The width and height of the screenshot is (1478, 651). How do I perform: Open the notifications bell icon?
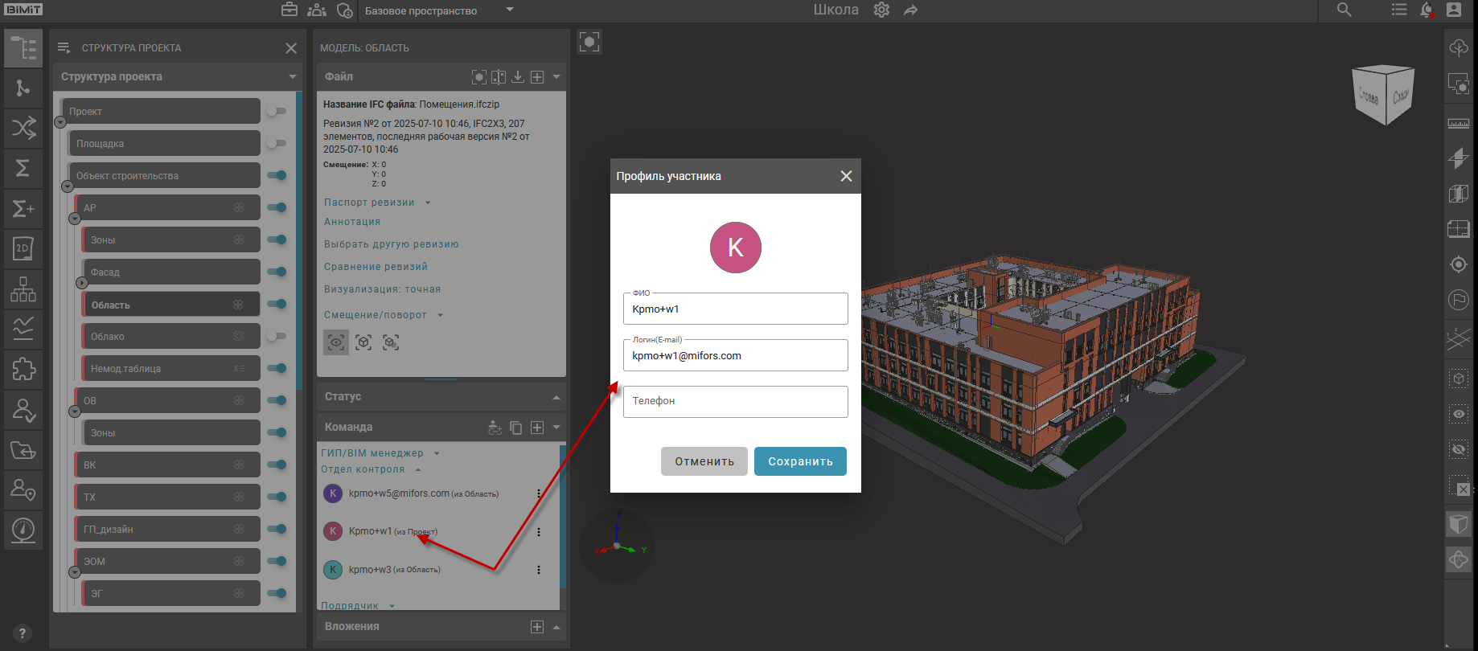pyautogui.click(x=1427, y=10)
